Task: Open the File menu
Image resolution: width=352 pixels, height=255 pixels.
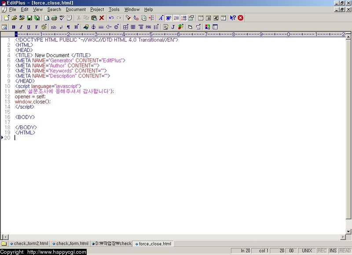Action: click(x=13, y=9)
